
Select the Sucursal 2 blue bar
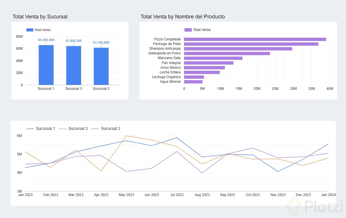click(x=101, y=66)
